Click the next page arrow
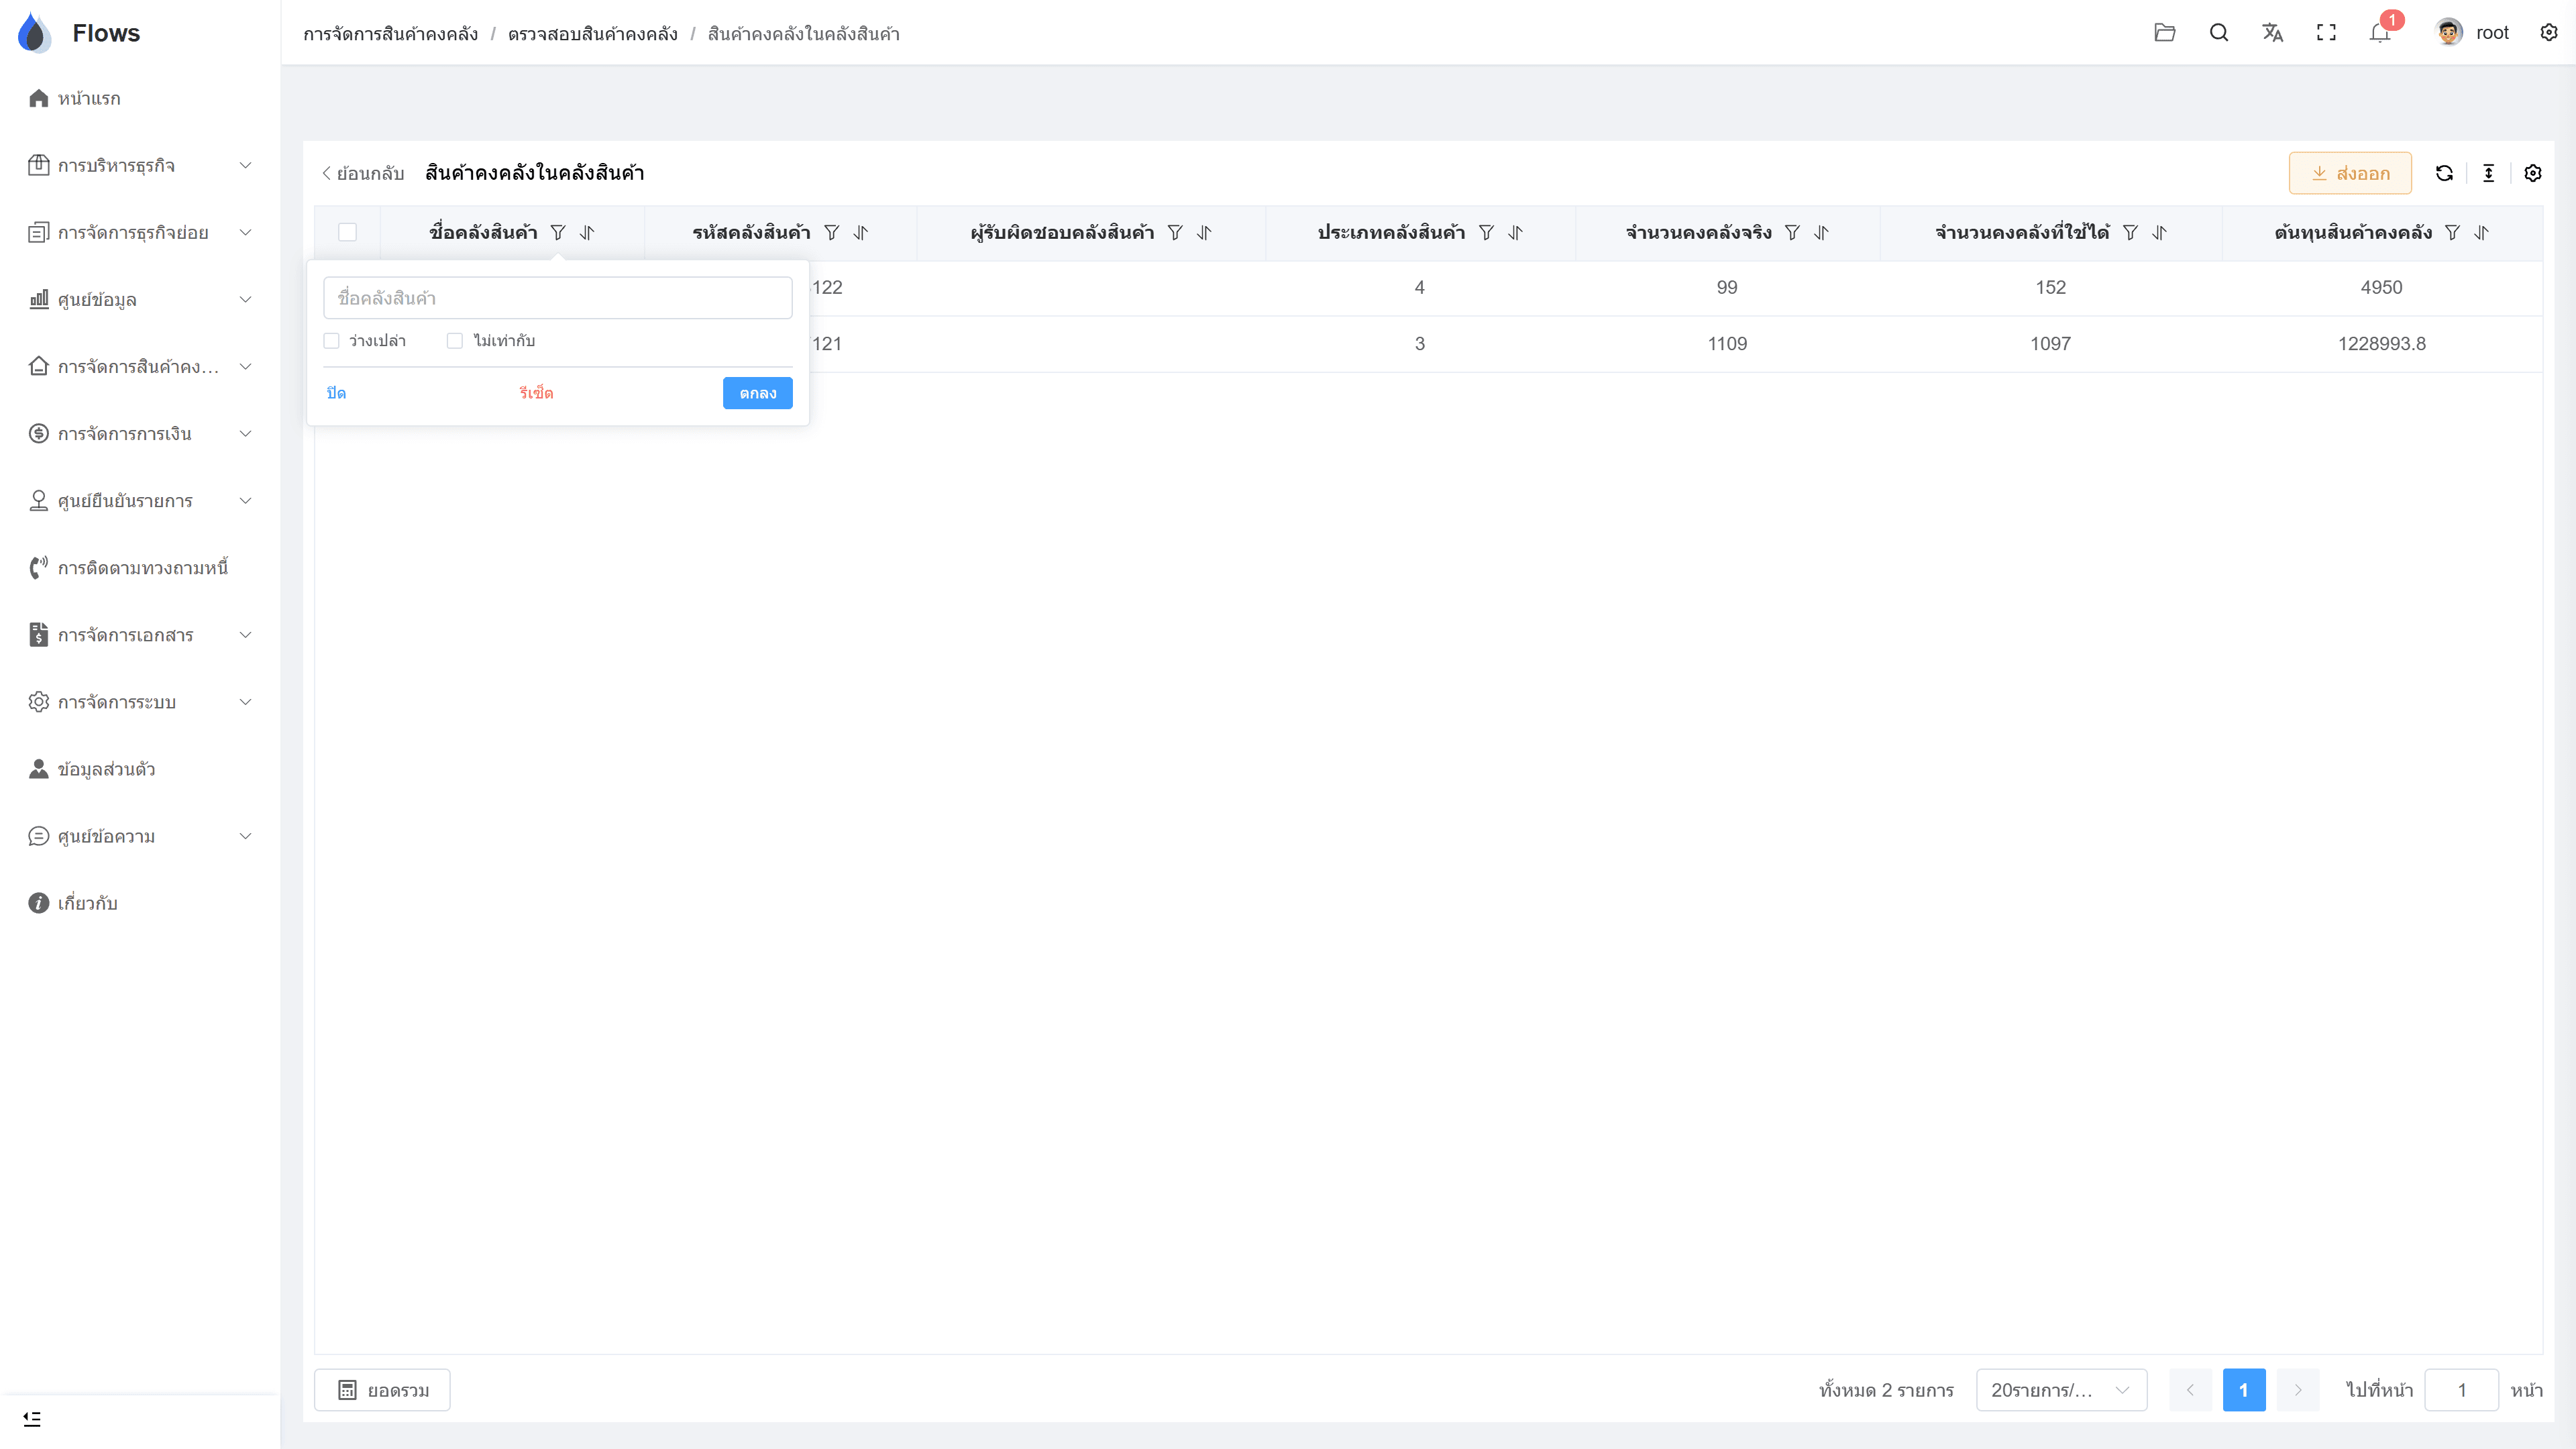Image resolution: width=2576 pixels, height=1449 pixels. (2298, 1390)
